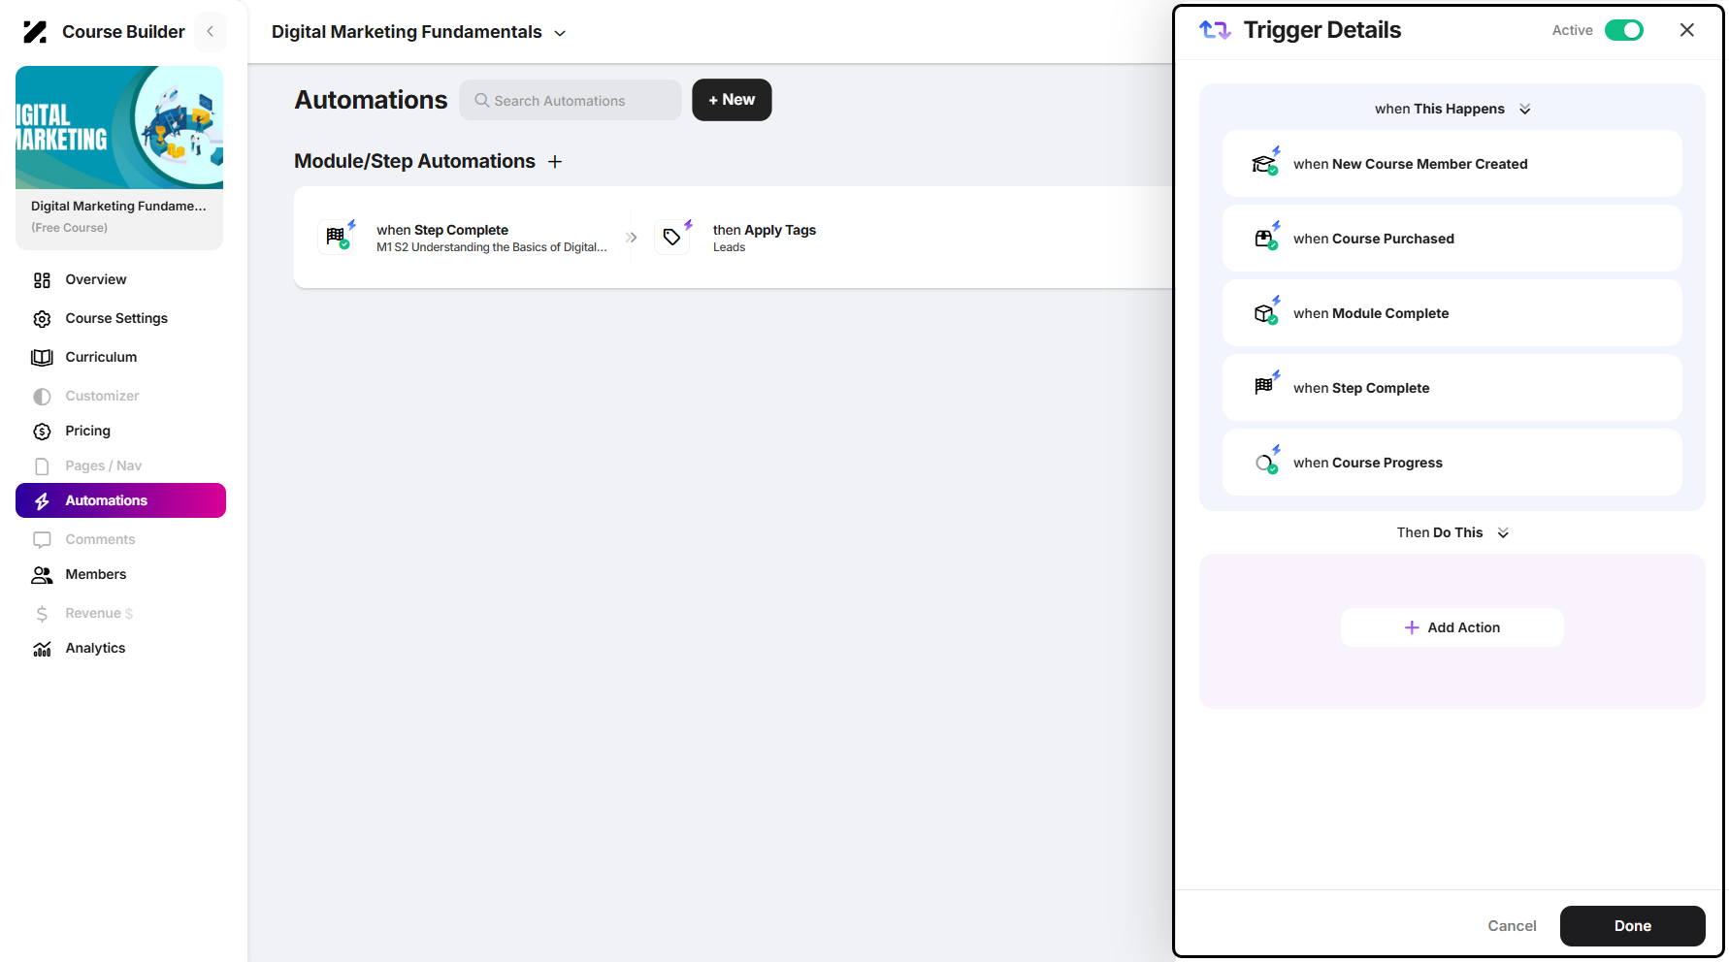
Task: Click the Curriculum book icon
Action: click(42, 358)
